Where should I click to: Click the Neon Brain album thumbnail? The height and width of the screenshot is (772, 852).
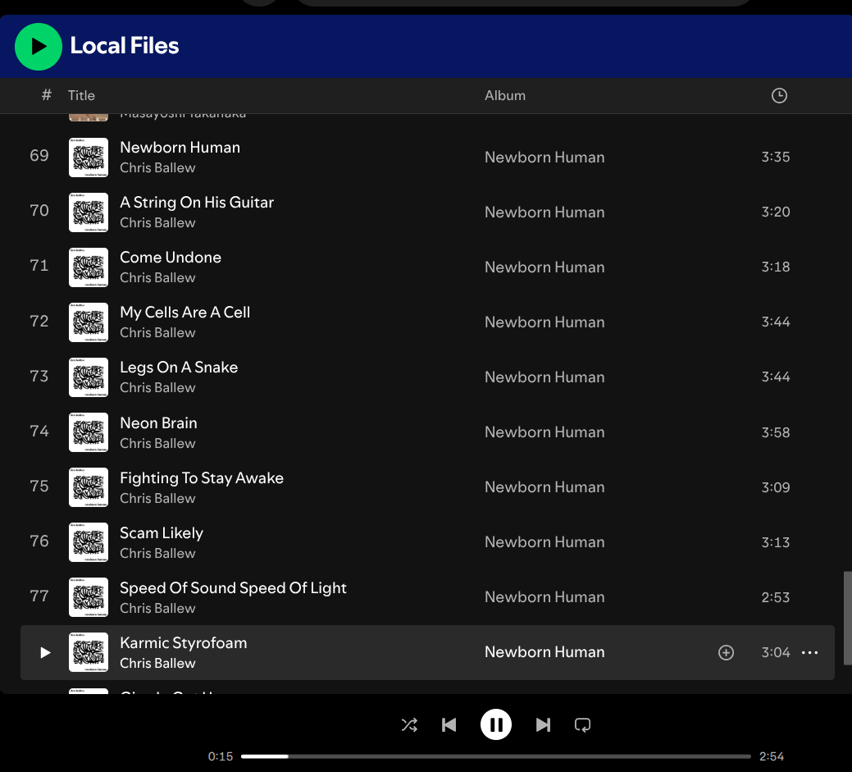point(89,432)
